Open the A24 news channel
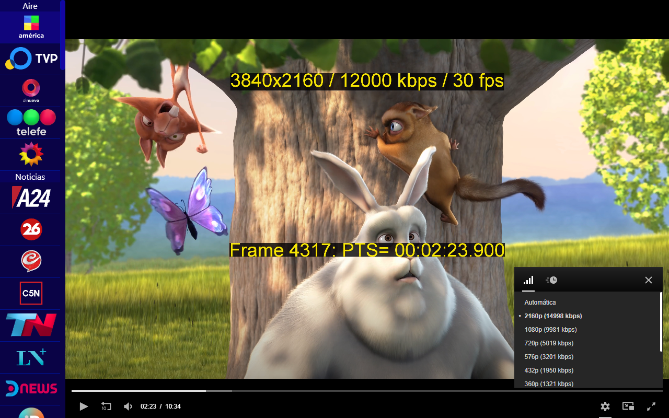Image resolution: width=669 pixels, height=418 pixels. [31, 198]
